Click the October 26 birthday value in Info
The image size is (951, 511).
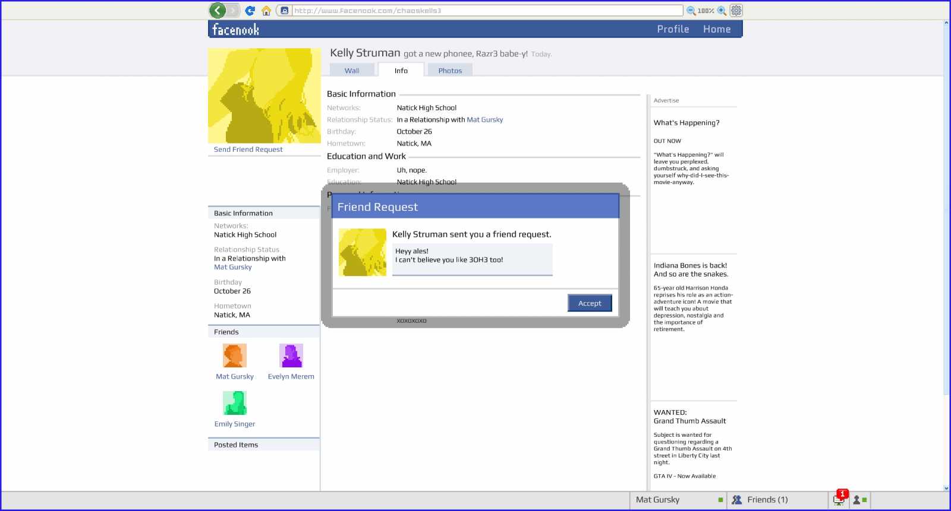tap(414, 132)
